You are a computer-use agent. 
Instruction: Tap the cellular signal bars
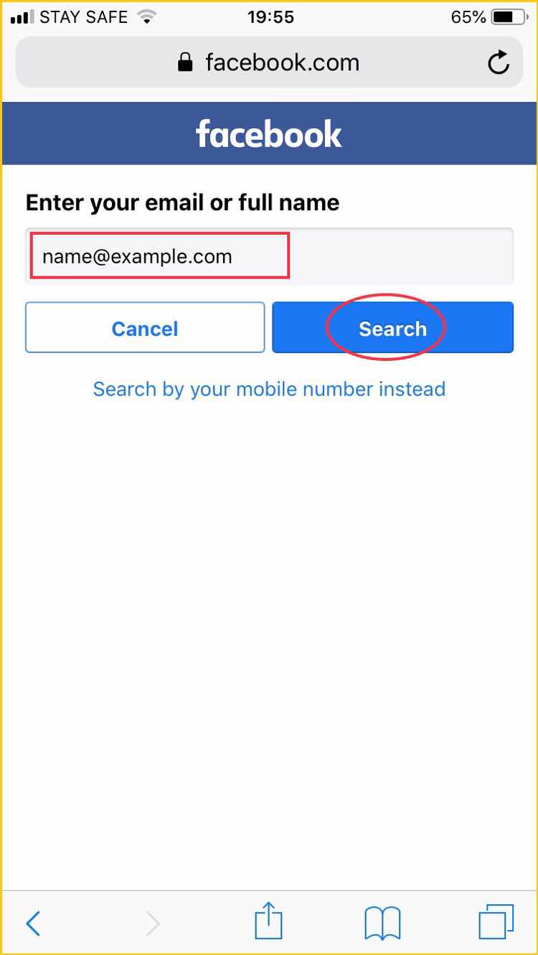(23, 17)
